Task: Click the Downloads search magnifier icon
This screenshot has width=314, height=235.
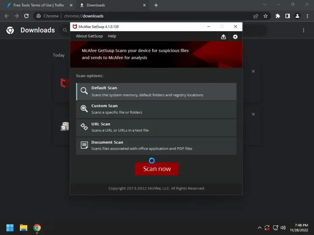Action: (x=65, y=30)
